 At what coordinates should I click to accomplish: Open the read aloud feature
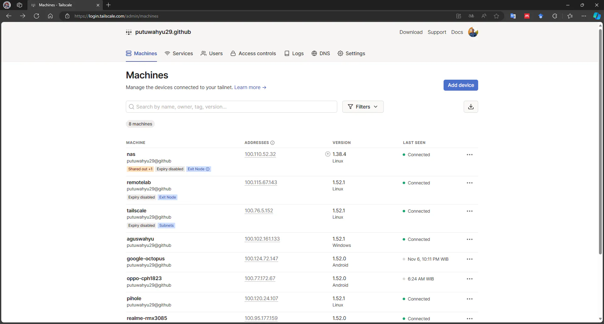484,16
